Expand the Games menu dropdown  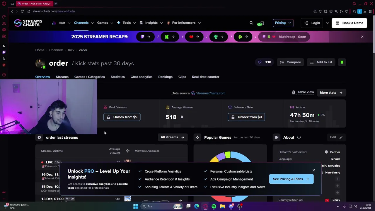(105, 23)
